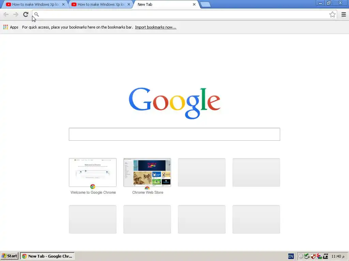Click the red S tray icon

[x=319, y=256]
